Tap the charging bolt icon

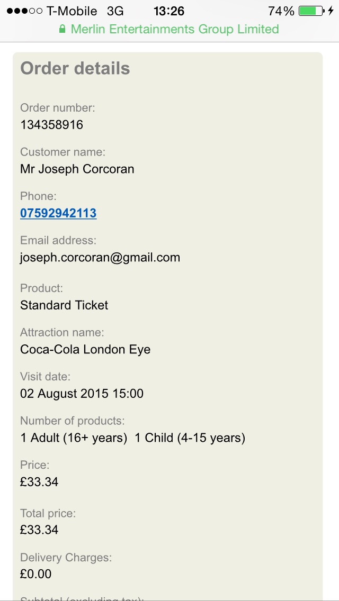point(331,11)
